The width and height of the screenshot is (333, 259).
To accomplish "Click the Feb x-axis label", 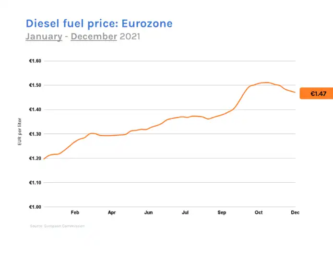I will click(x=75, y=212).
